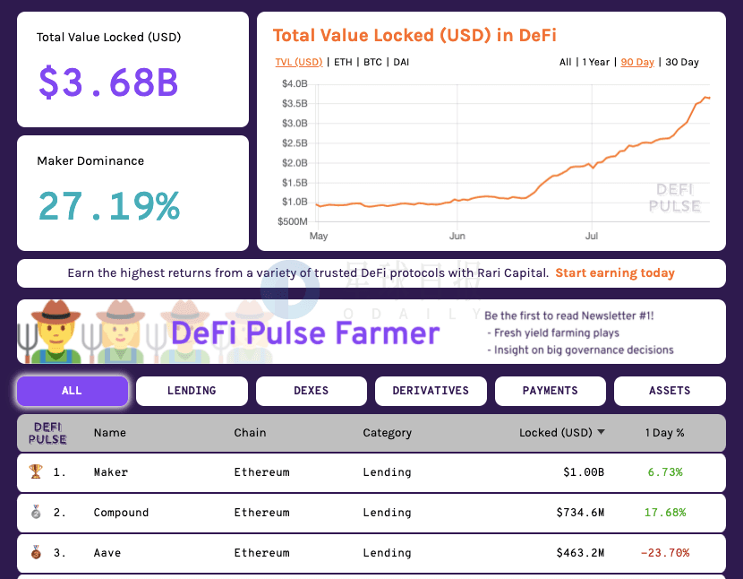743x579 pixels.
Task: Click the gold trophy icon beside Maker
Action: (36, 471)
